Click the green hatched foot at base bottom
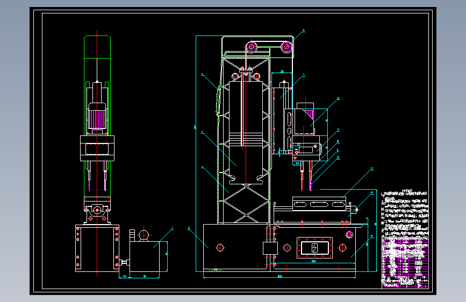The image size is (466, 302). (x=216, y=270)
